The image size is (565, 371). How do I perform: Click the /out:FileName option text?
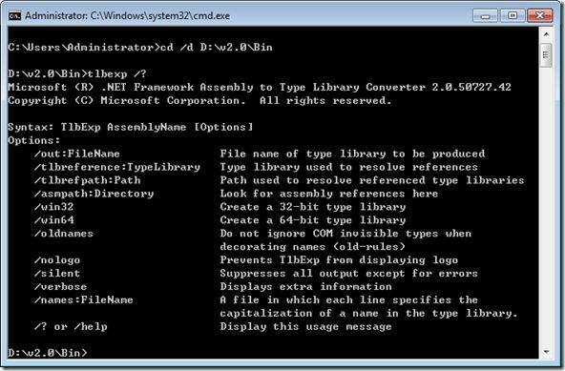click(76, 154)
